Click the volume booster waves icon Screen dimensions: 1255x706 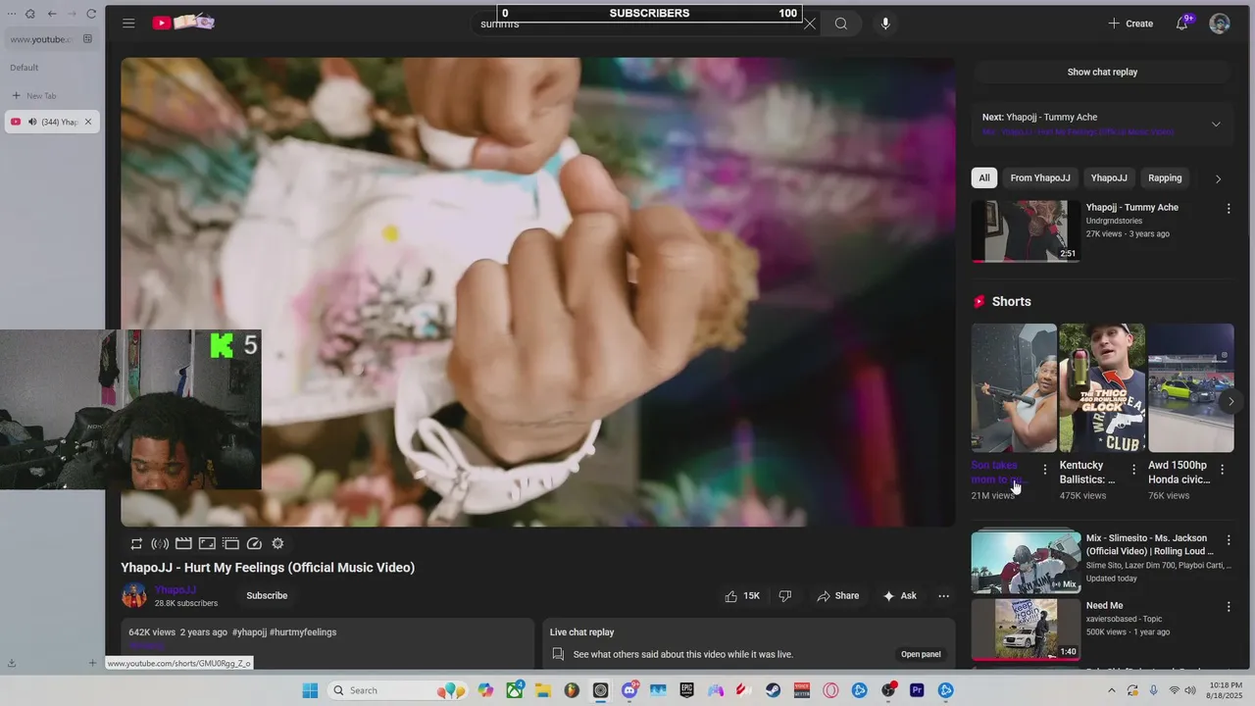pos(160,543)
